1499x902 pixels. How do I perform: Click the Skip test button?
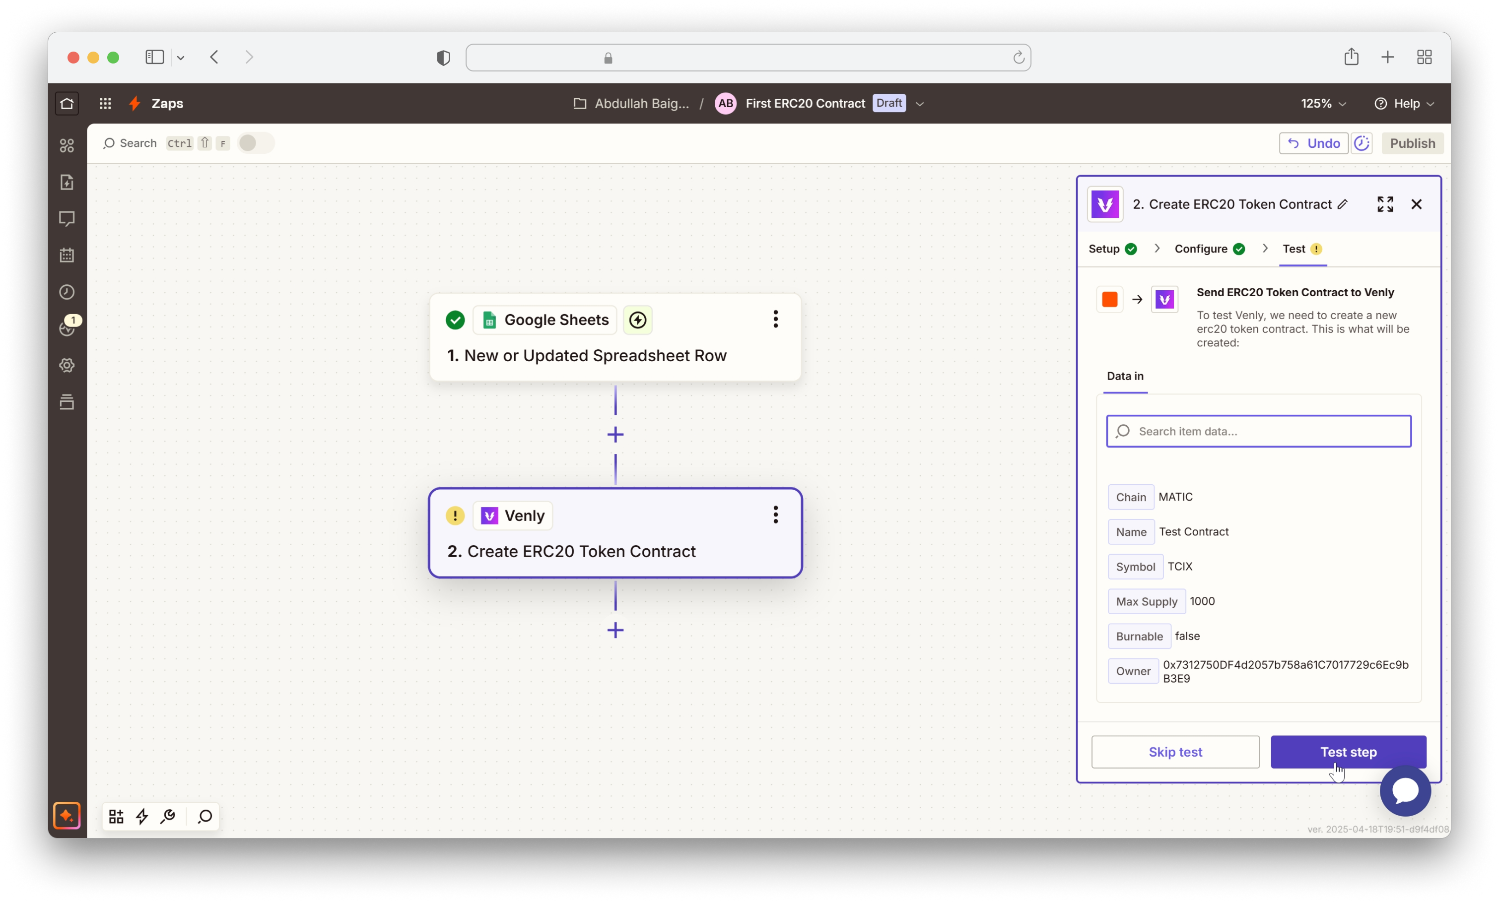tap(1175, 752)
